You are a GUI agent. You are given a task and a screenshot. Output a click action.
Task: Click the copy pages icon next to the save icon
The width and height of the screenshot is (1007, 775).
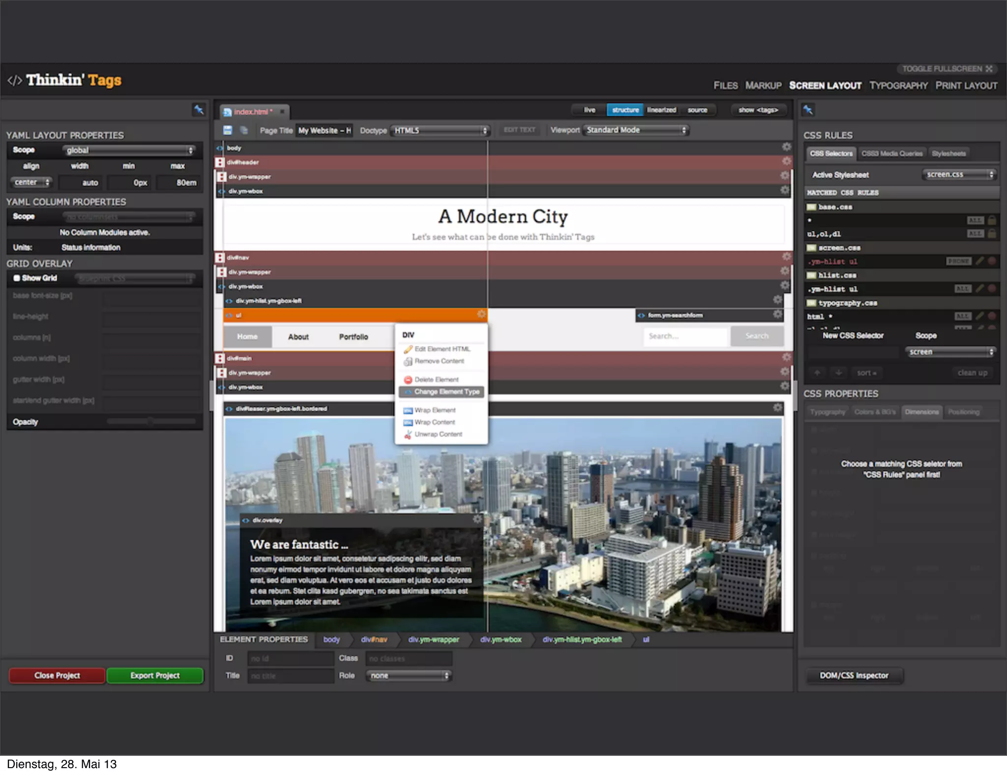pos(244,130)
